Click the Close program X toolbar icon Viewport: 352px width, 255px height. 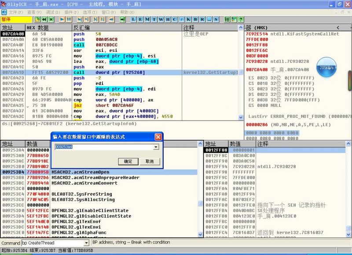coord(51,19)
